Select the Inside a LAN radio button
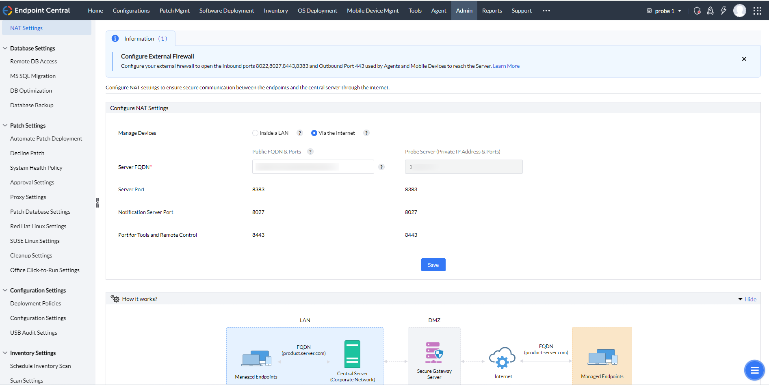This screenshot has width=769, height=385. (255, 133)
